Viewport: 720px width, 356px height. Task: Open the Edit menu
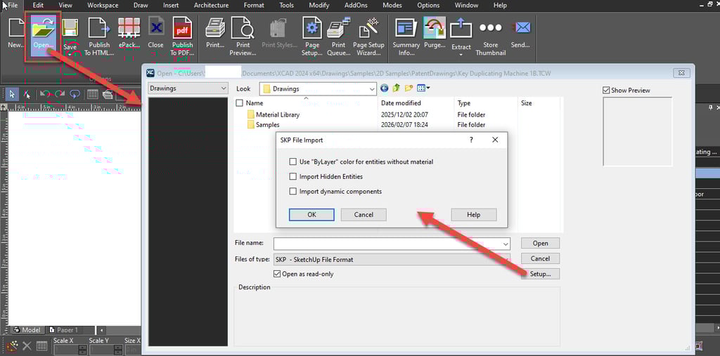pyautogui.click(x=38, y=6)
